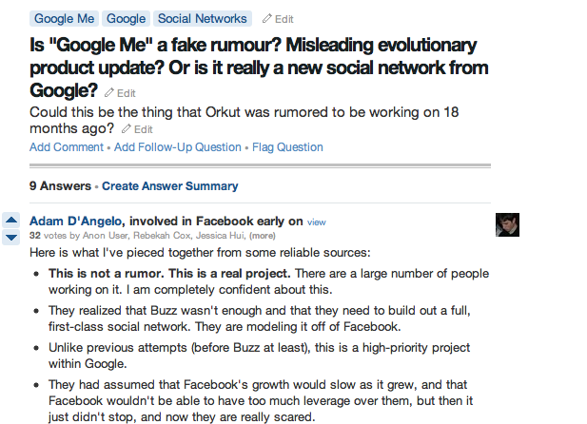
Task: Click the Edit pencil after question details
Action: tap(137, 129)
